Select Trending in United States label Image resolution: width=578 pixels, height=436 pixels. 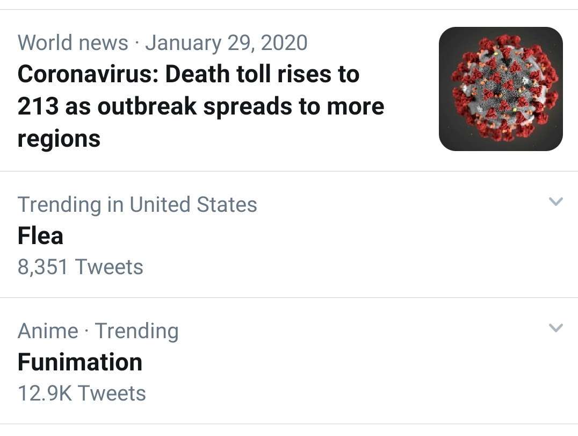click(x=137, y=205)
